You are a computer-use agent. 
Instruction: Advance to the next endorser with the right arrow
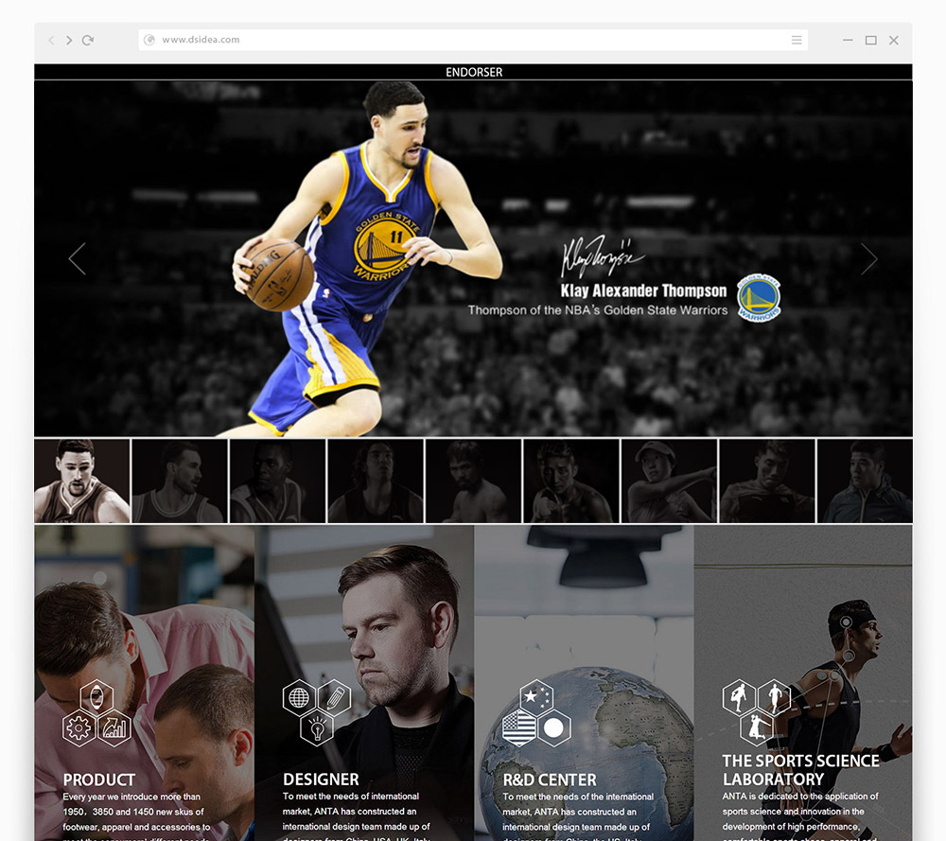868,259
